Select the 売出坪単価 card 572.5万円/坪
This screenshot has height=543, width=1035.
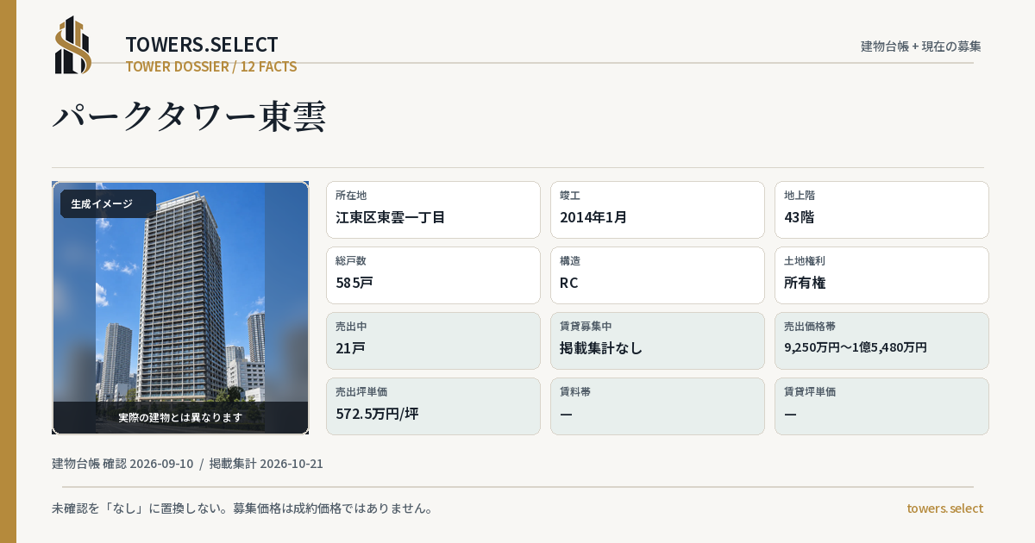[x=433, y=406]
